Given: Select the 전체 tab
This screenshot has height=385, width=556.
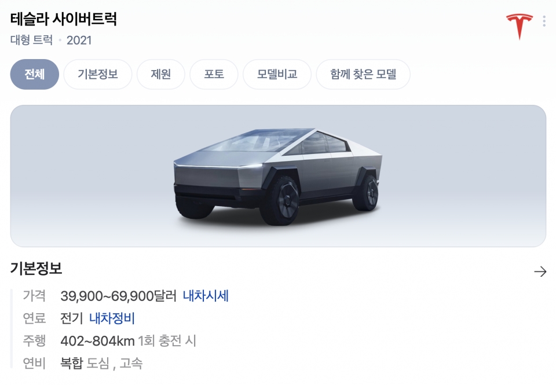Looking at the screenshot, I should pyautogui.click(x=34, y=74).
